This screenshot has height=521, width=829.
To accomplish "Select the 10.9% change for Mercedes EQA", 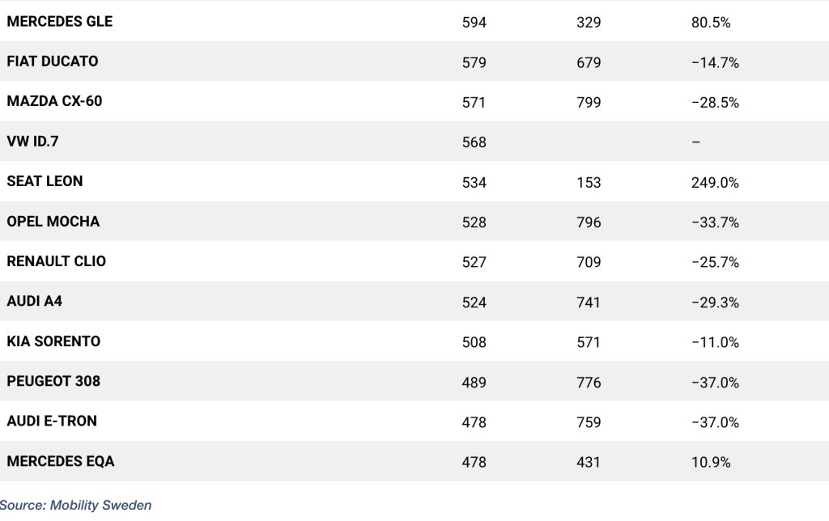I will point(711,463).
